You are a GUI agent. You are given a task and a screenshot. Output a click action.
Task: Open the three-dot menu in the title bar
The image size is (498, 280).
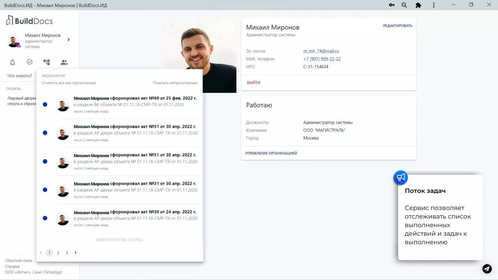(x=433, y=5)
